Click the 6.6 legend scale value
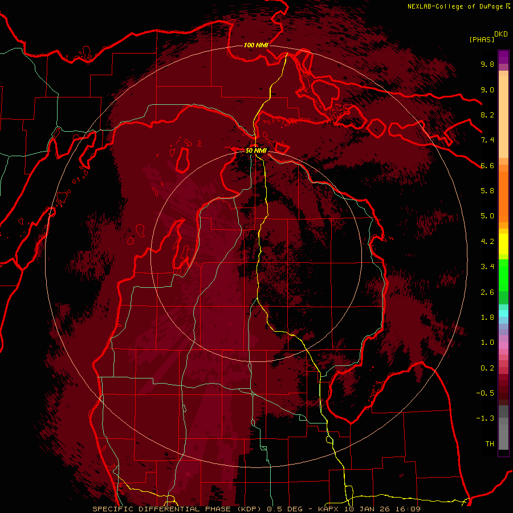 tap(487, 165)
